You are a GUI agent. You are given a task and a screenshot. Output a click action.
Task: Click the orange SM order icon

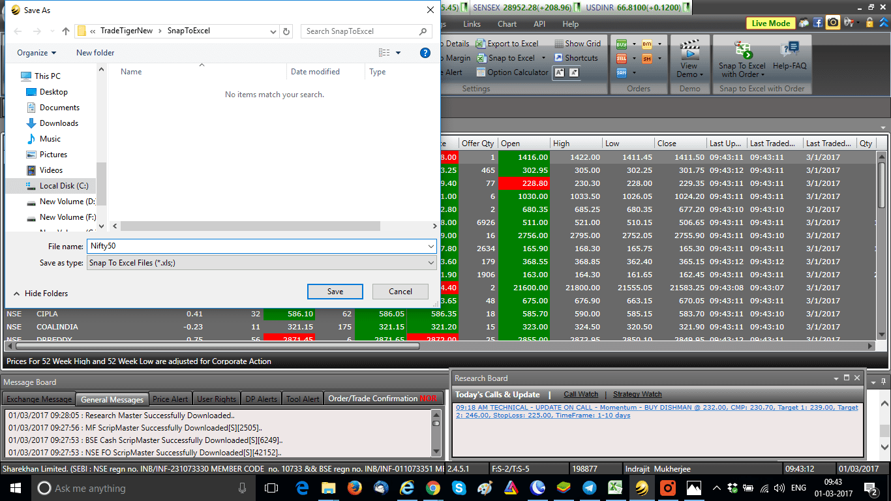(647, 58)
